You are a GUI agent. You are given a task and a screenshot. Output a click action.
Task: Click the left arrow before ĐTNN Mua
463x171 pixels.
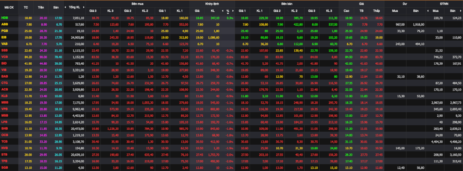click(x=428, y=11)
